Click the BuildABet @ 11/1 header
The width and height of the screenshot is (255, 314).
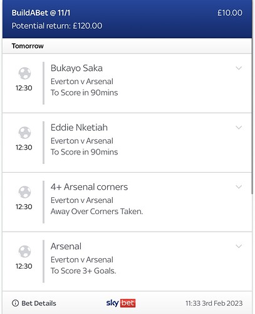pos(41,13)
